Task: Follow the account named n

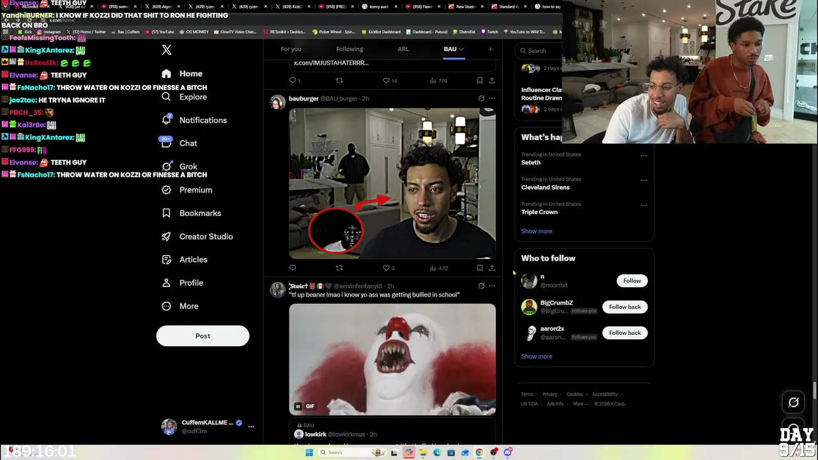Action: [632, 280]
